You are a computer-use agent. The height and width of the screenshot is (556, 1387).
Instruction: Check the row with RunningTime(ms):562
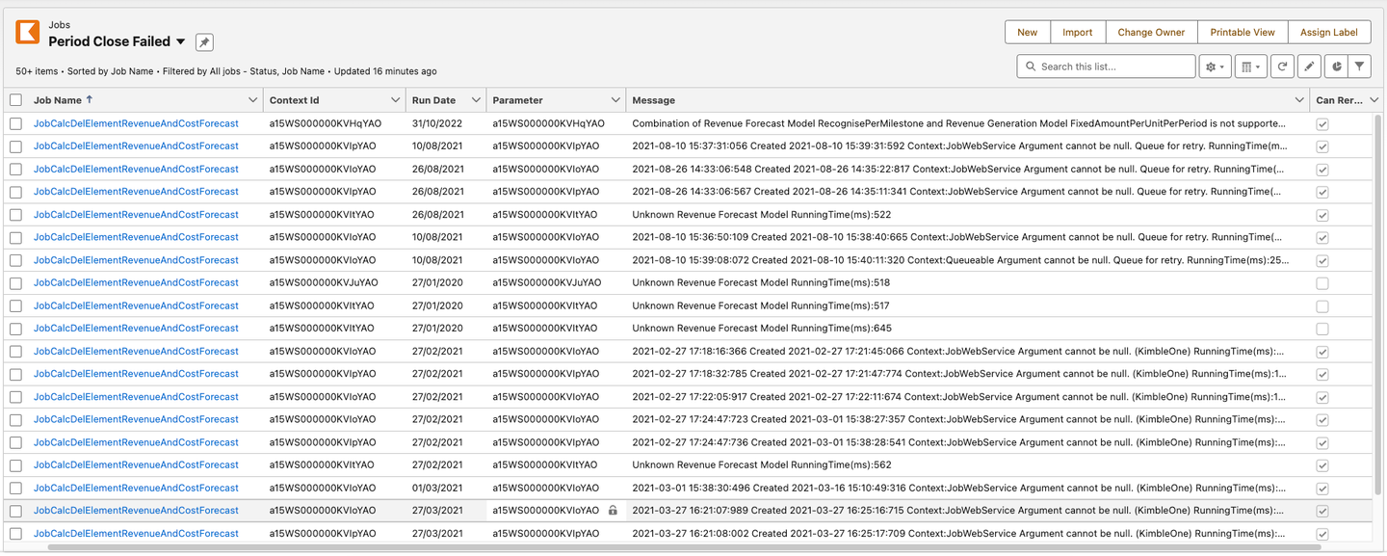16,465
